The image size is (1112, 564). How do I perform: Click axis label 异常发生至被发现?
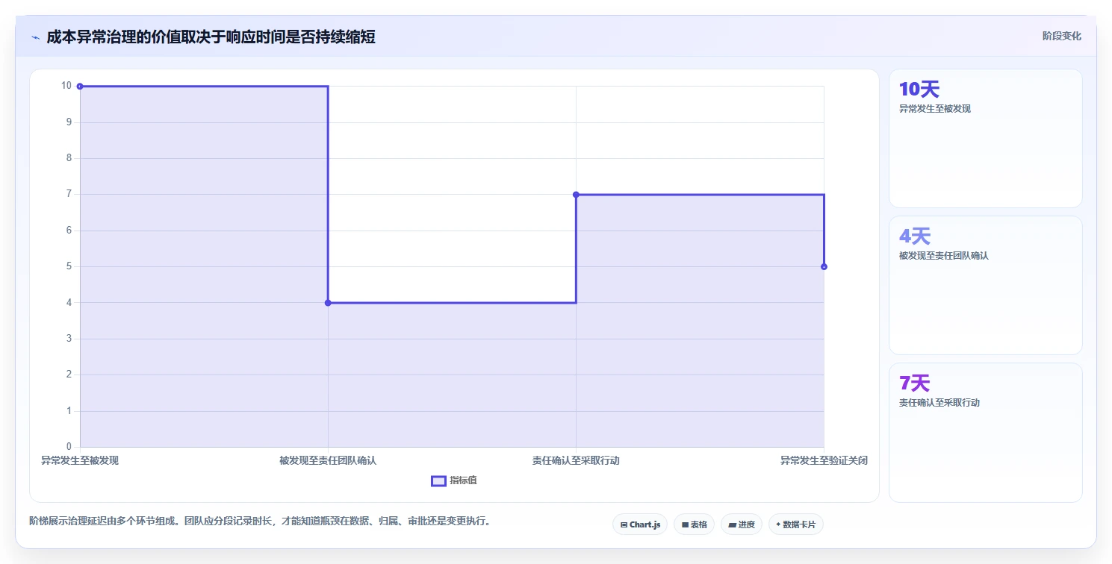[x=80, y=460]
